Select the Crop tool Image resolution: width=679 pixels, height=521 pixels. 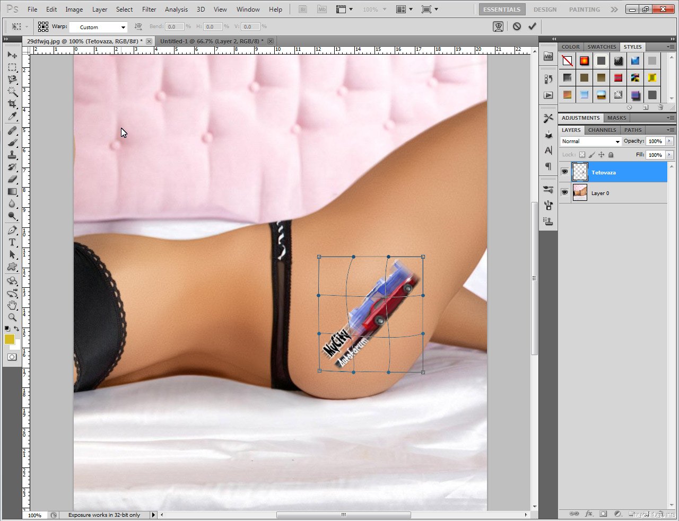coord(12,104)
